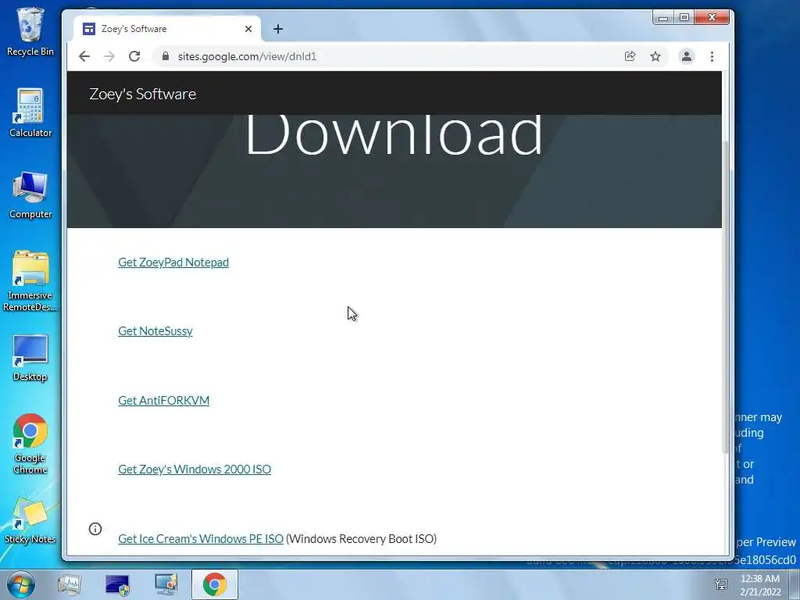Click the Zoey's Software site title

[x=142, y=94]
